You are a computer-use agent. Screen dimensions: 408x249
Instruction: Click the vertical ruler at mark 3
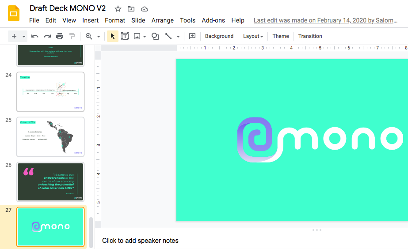pos(98,145)
